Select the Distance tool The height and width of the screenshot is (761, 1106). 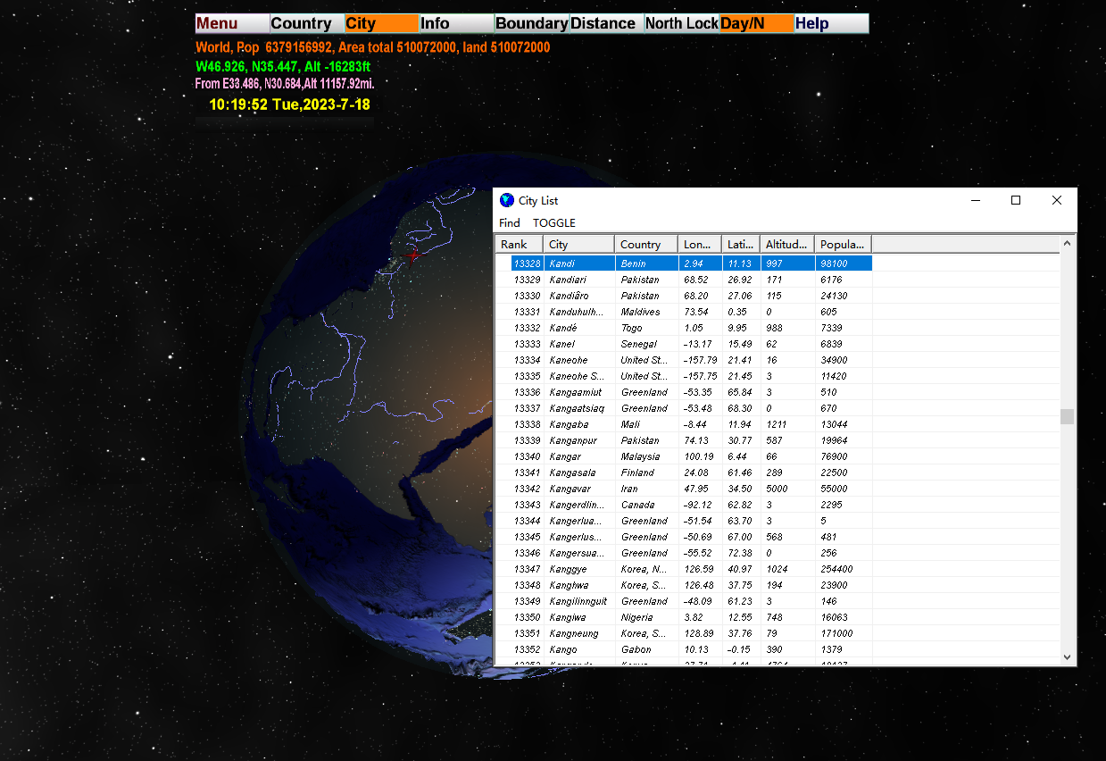click(x=607, y=23)
